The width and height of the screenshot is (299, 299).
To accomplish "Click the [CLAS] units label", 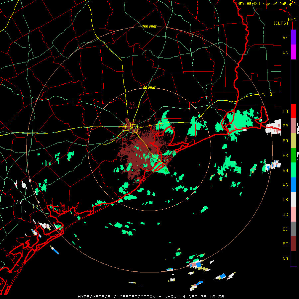I will pyautogui.click(x=281, y=23).
